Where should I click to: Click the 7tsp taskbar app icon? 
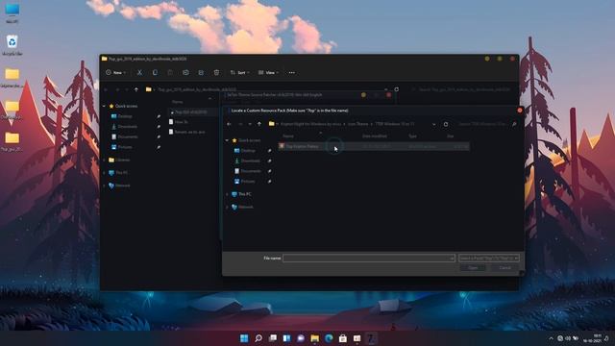[x=371, y=338]
